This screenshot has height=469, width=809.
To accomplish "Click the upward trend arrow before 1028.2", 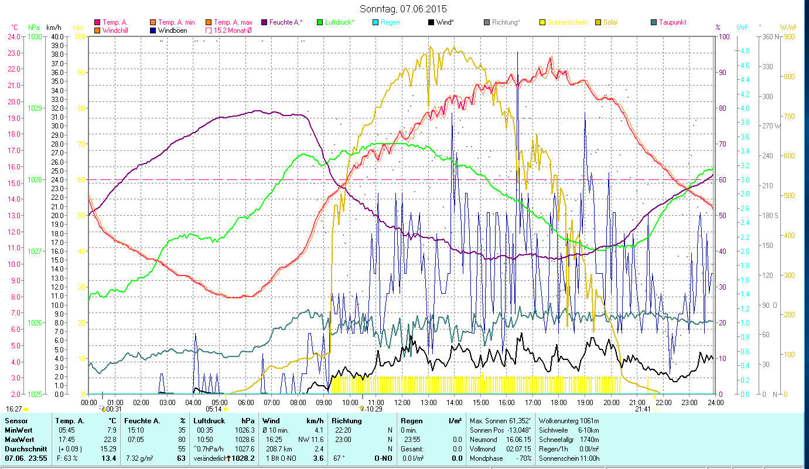I will (229, 458).
